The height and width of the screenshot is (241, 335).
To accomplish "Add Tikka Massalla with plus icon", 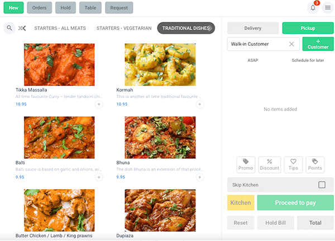I will tap(99, 104).
